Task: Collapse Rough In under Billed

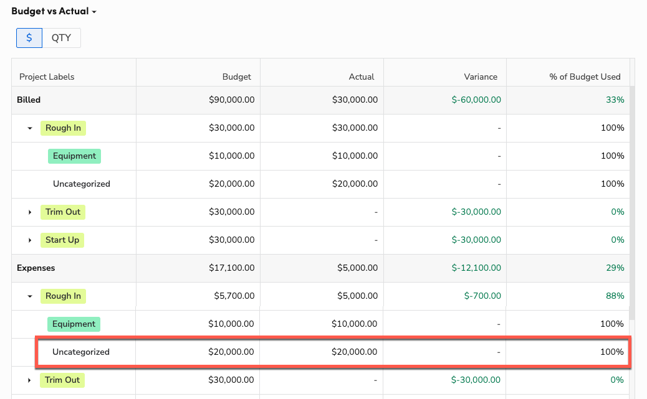Action: click(30, 128)
